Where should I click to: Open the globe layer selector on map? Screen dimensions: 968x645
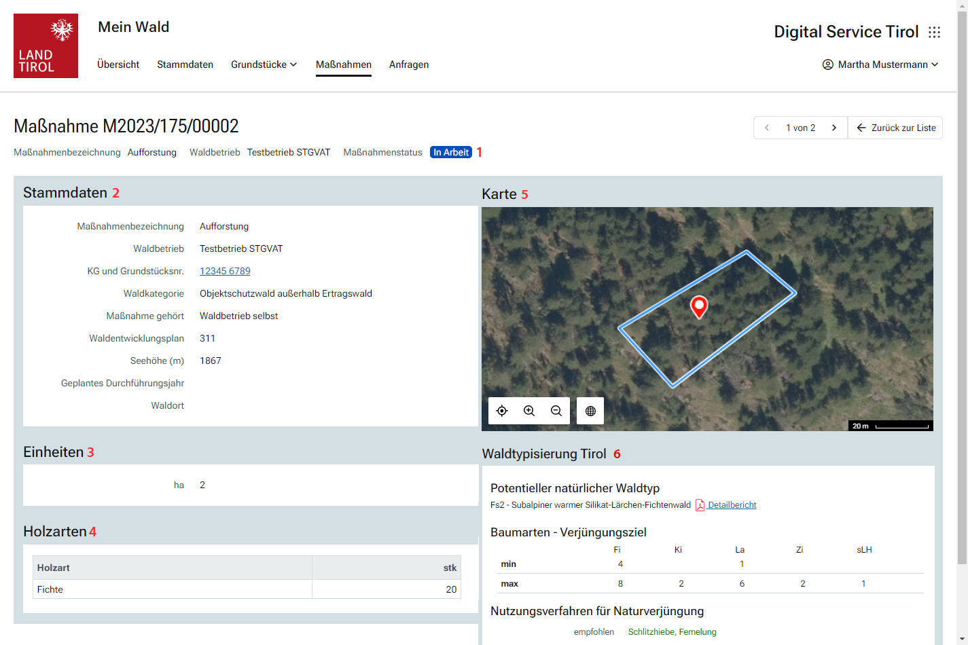coord(590,411)
